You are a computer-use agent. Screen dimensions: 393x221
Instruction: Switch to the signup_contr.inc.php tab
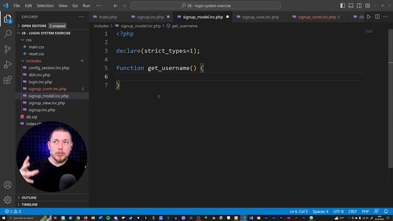pos(317,17)
